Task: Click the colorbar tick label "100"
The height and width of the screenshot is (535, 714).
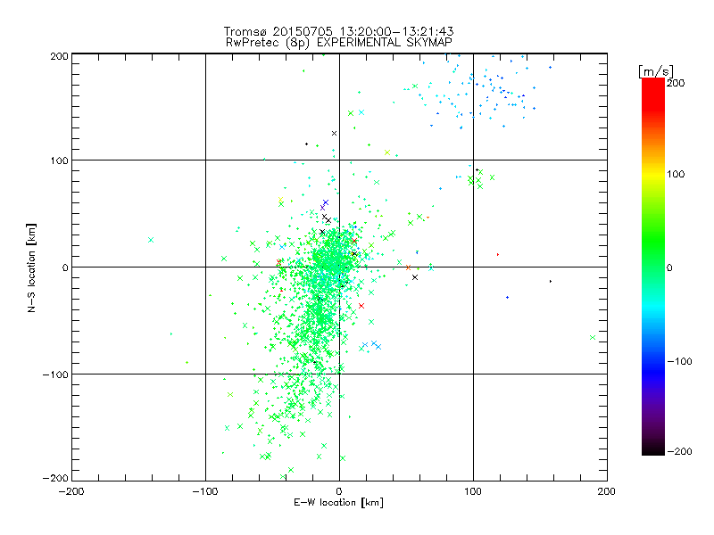Action: point(676,174)
